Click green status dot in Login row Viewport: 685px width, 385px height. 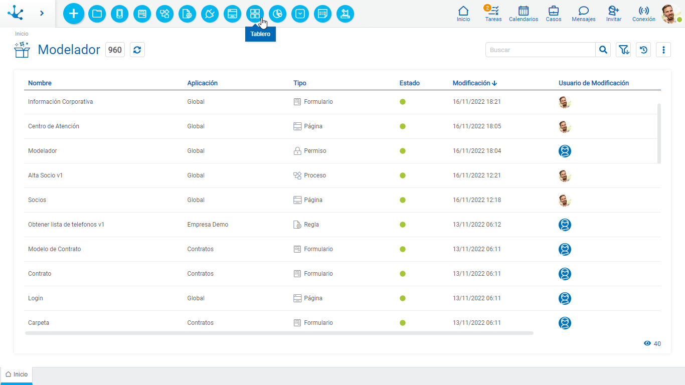pyautogui.click(x=403, y=298)
